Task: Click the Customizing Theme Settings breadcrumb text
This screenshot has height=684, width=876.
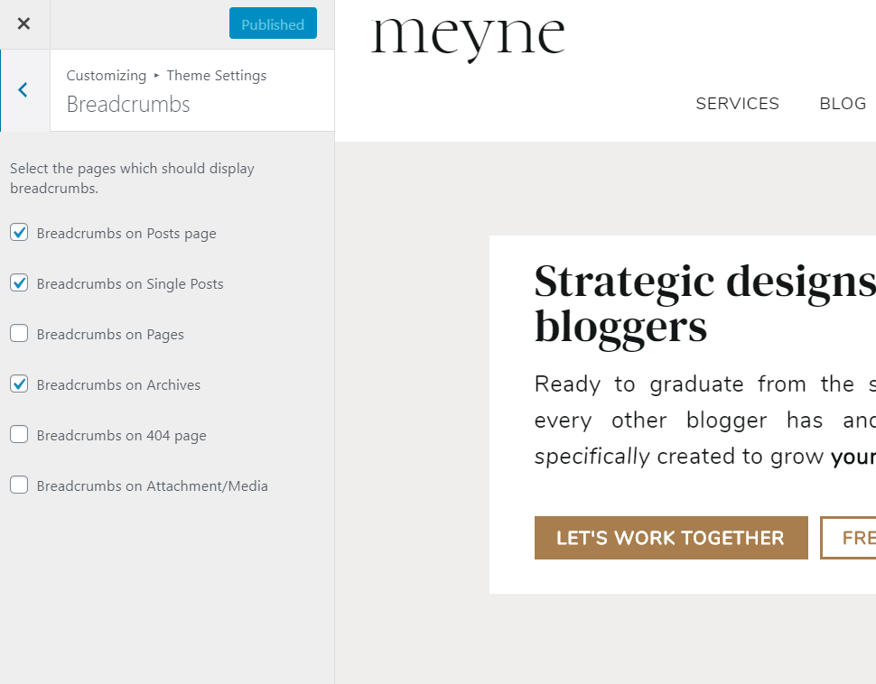Action: pos(166,76)
